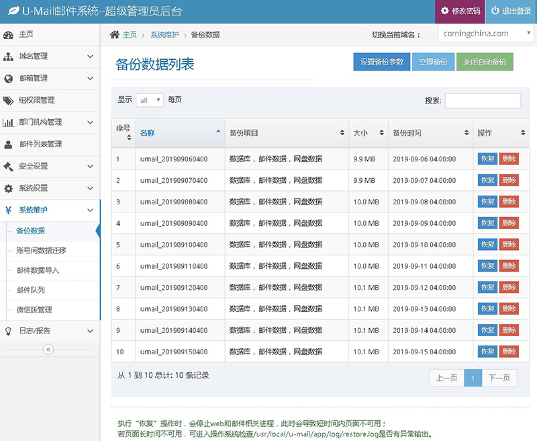Image resolution: width=537 pixels, height=441 pixels.
Task: Restore backup umail_201909150400
Action: (487, 352)
